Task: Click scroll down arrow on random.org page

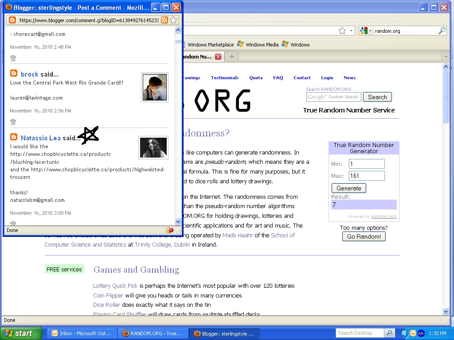Action: (446, 311)
